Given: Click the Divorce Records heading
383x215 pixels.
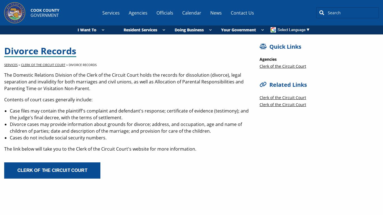Looking at the screenshot, I should (40, 51).
